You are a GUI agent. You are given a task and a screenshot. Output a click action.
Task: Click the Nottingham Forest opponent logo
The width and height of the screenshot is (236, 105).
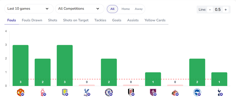(42, 92)
